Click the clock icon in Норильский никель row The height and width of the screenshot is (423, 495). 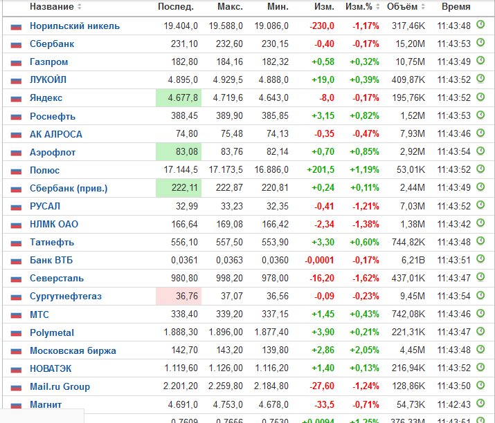(480, 24)
